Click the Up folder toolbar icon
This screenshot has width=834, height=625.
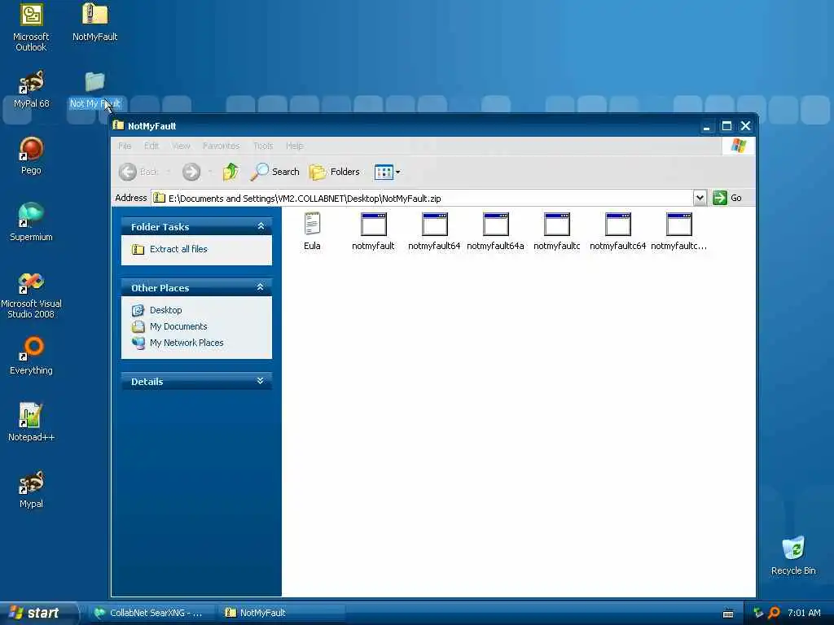point(230,172)
